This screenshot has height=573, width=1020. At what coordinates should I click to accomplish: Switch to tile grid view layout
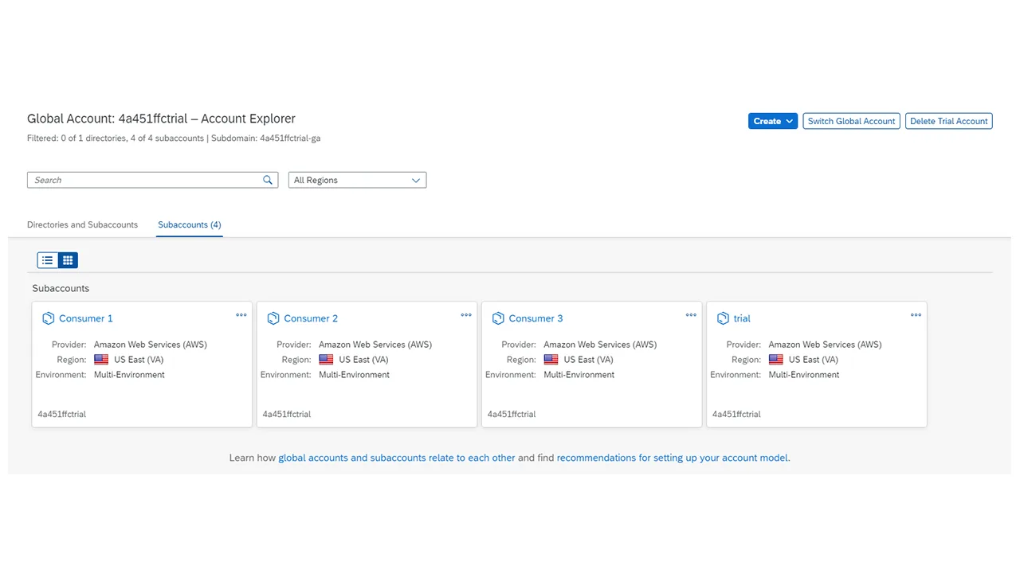coord(68,260)
